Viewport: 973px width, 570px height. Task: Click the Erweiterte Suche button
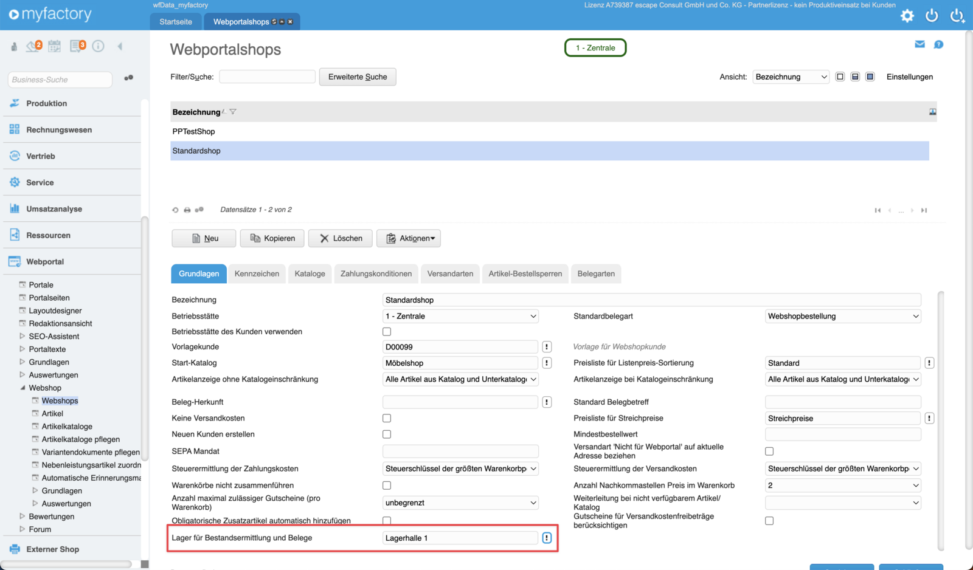(358, 77)
